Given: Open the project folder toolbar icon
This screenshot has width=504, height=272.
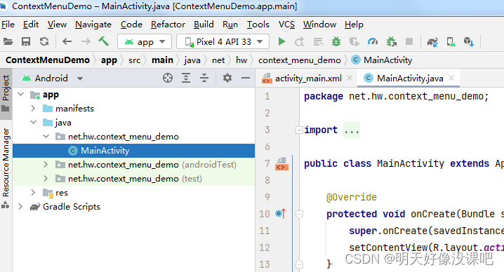Looking at the screenshot, I should tap(8, 41).
